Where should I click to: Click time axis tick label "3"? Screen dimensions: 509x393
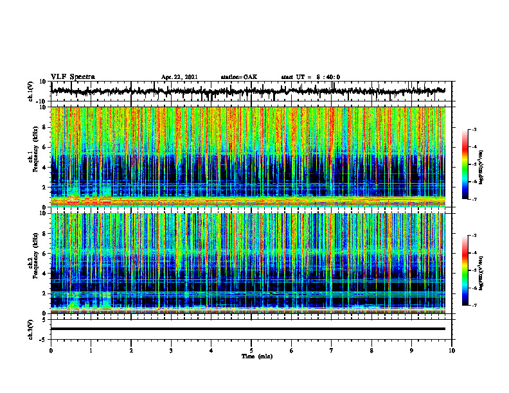click(x=171, y=351)
